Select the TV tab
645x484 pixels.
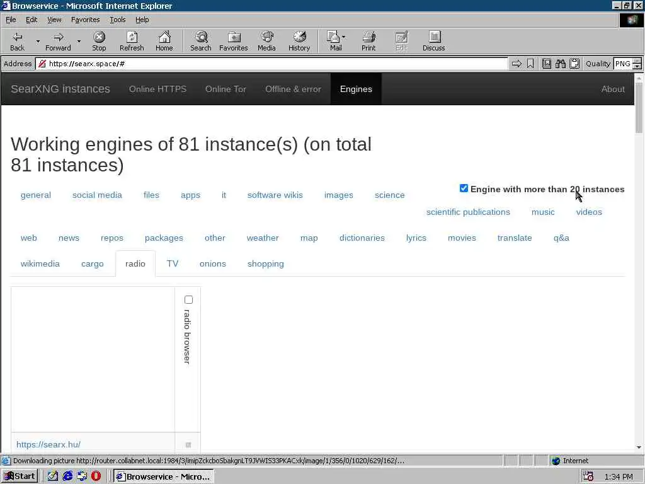point(173,264)
